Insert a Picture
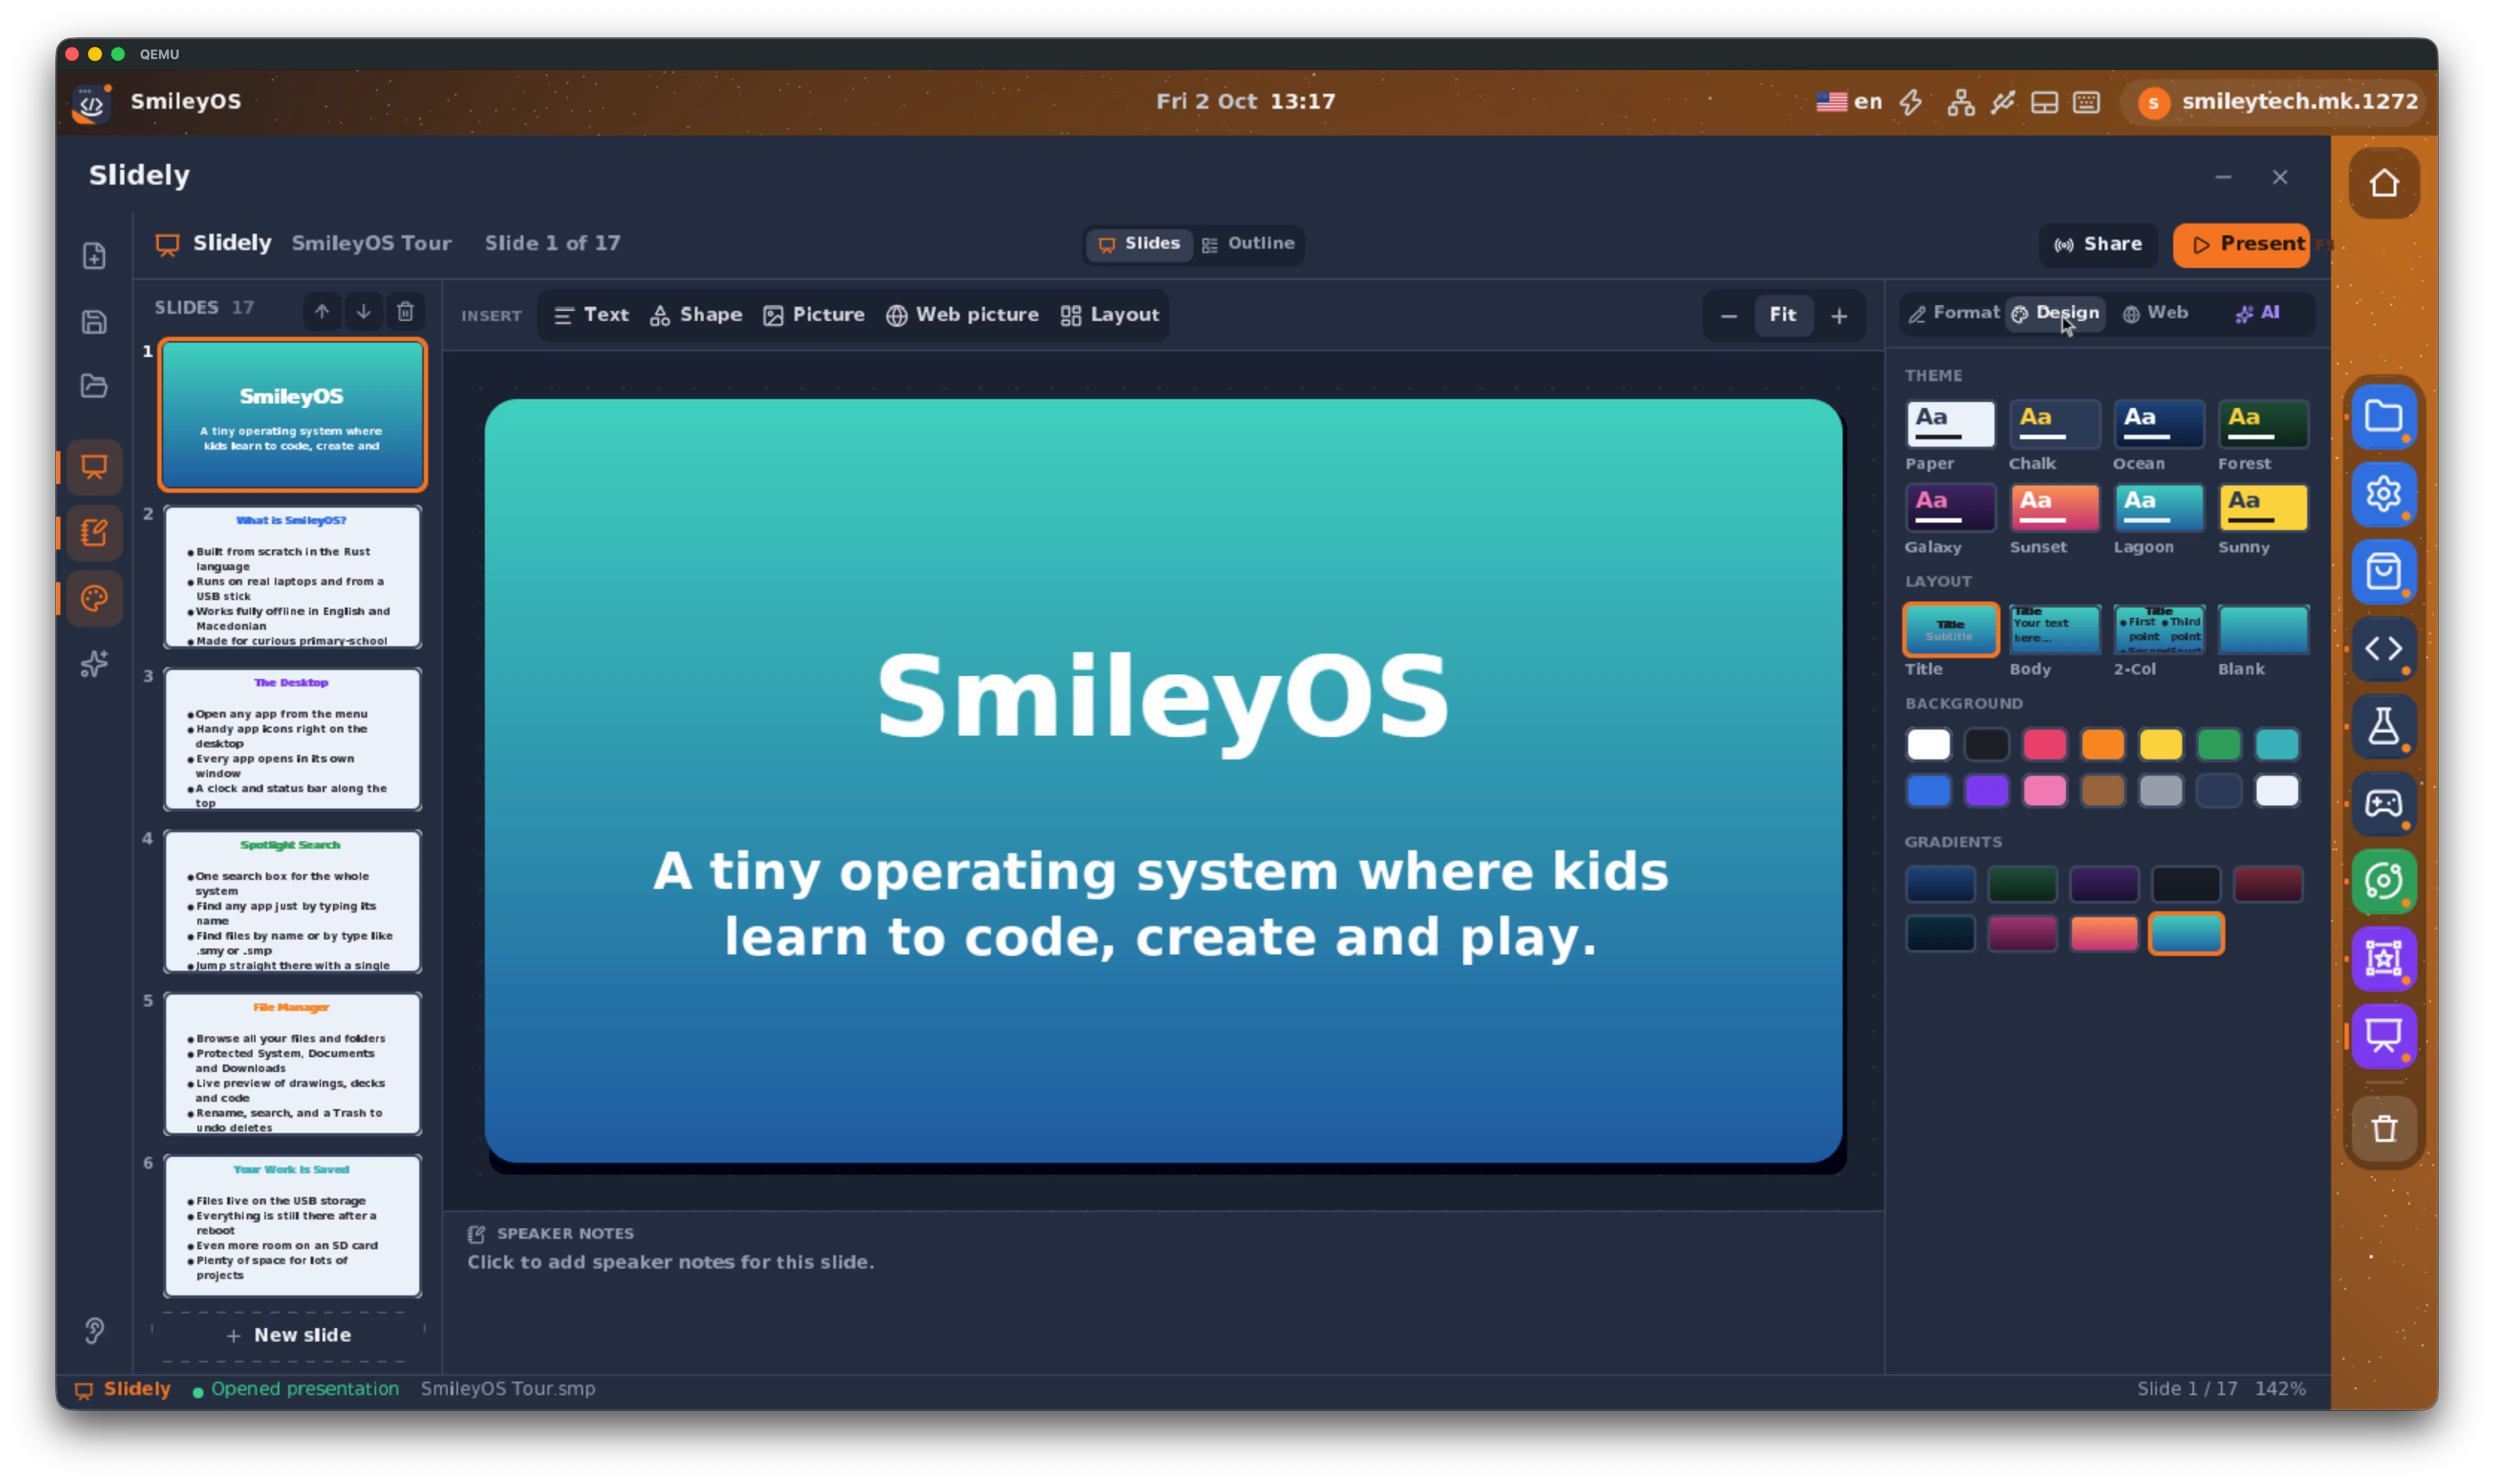Screen dimensions: 2494x1484 [x=814, y=315]
